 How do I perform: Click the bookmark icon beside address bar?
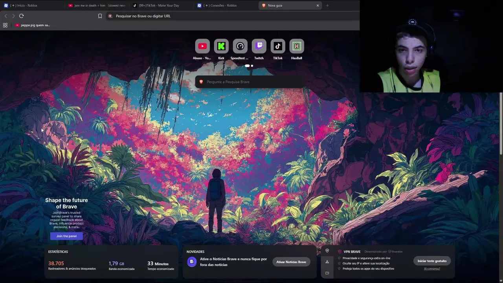coord(100,16)
